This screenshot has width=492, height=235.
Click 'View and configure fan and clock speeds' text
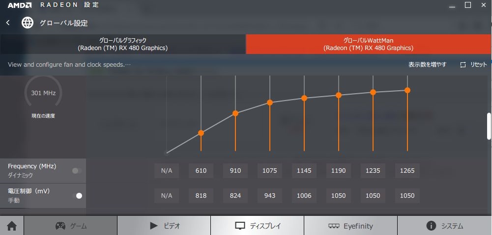tap(69, 65)
